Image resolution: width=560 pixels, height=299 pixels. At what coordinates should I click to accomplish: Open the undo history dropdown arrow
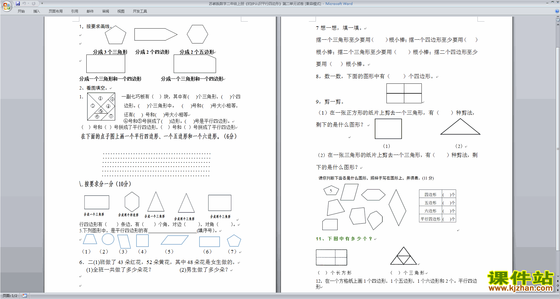click(29, 4)
